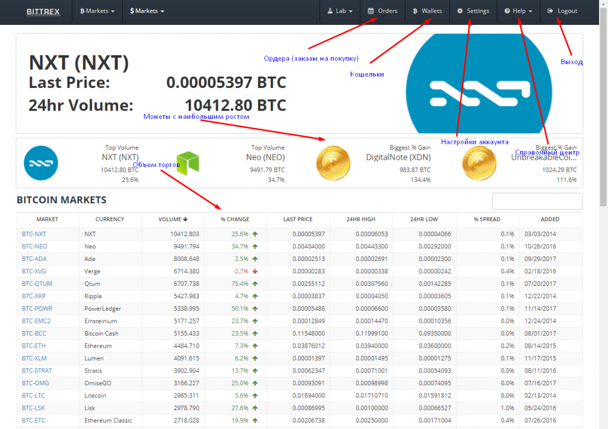The height and width of the screenshot is (429, 608).
Task: Open the BTC-OMG market link
Action: tap(35, 383)
